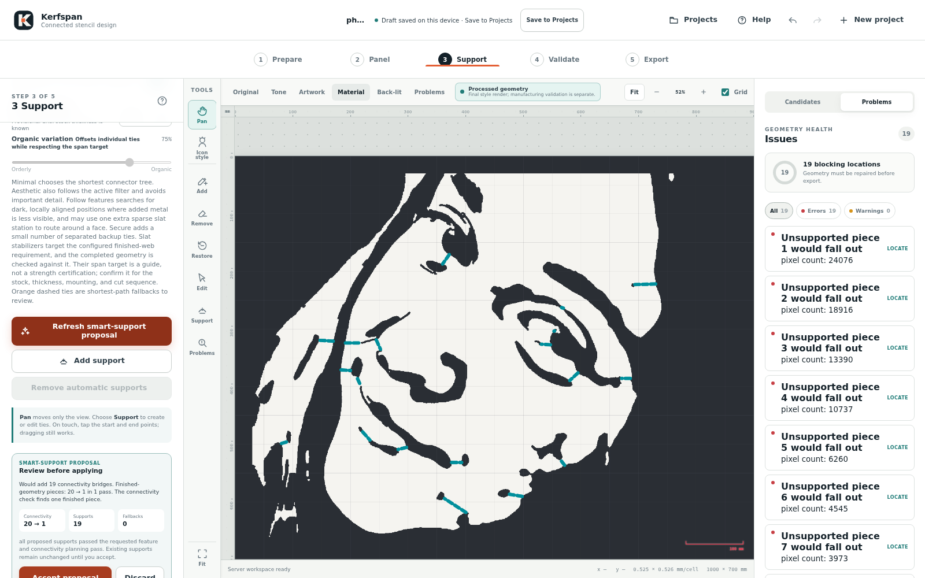
Task: Open Projects from the header
Action: (x=693, y=20)
